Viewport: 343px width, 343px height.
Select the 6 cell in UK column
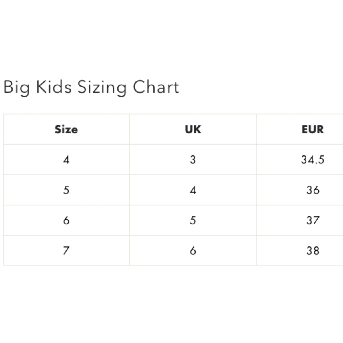pyautogui.click(x=193, y=251)
